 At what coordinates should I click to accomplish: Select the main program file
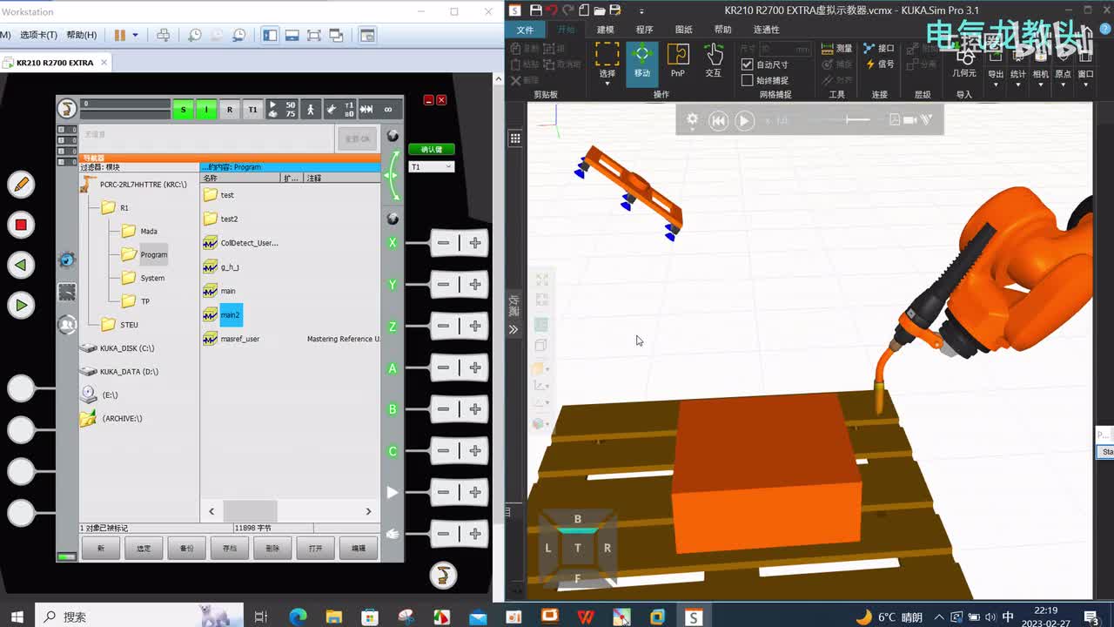click(x=219, y=291)
